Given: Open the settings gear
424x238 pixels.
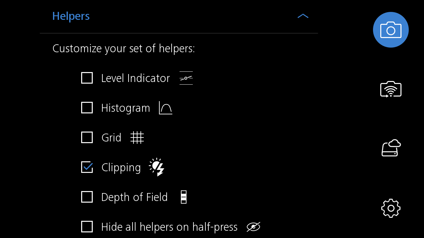Looking at the screenshot, I should coord(391,208).
